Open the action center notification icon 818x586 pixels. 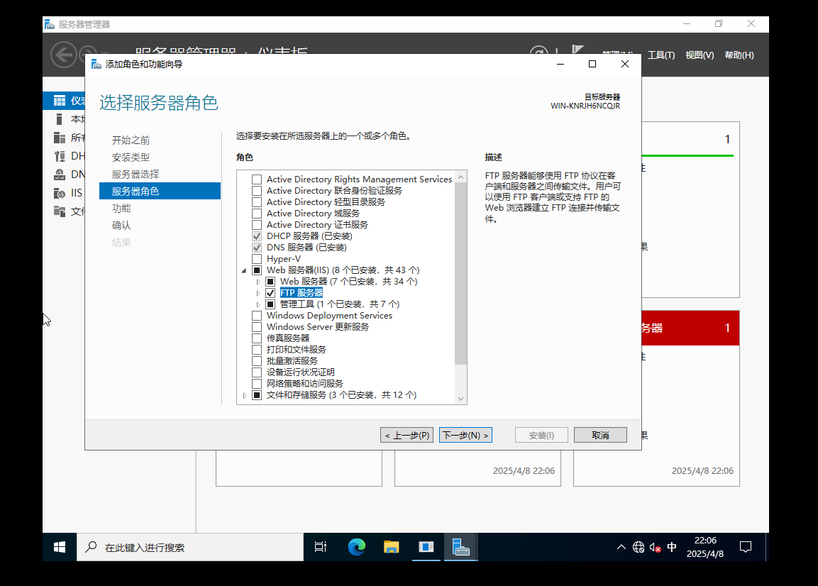(746, 547)
